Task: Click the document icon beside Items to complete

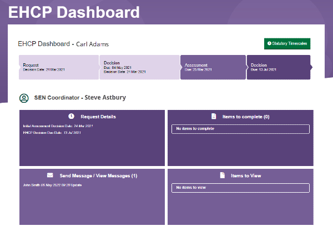Action: click(x=214, y=117)
